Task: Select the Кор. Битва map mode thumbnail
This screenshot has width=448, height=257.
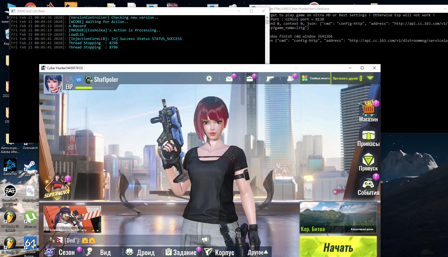Action: point(338,217)
